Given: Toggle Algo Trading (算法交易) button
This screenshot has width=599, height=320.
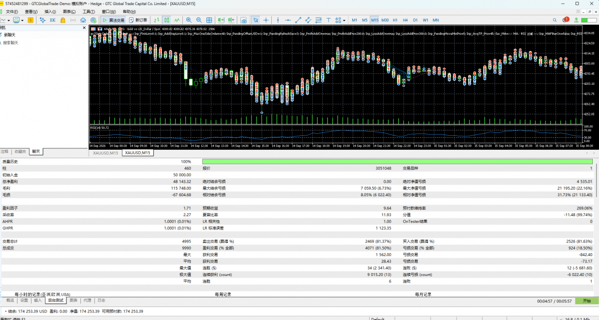Looking at the screenshot, I should tap(113, 20).
